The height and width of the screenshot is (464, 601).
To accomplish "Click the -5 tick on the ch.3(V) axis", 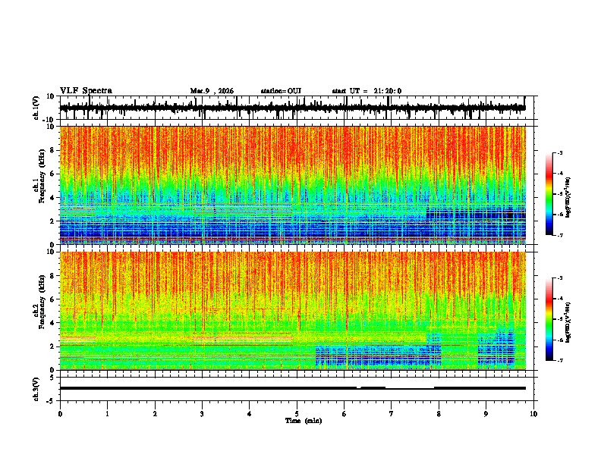I will tap(52, 401).
